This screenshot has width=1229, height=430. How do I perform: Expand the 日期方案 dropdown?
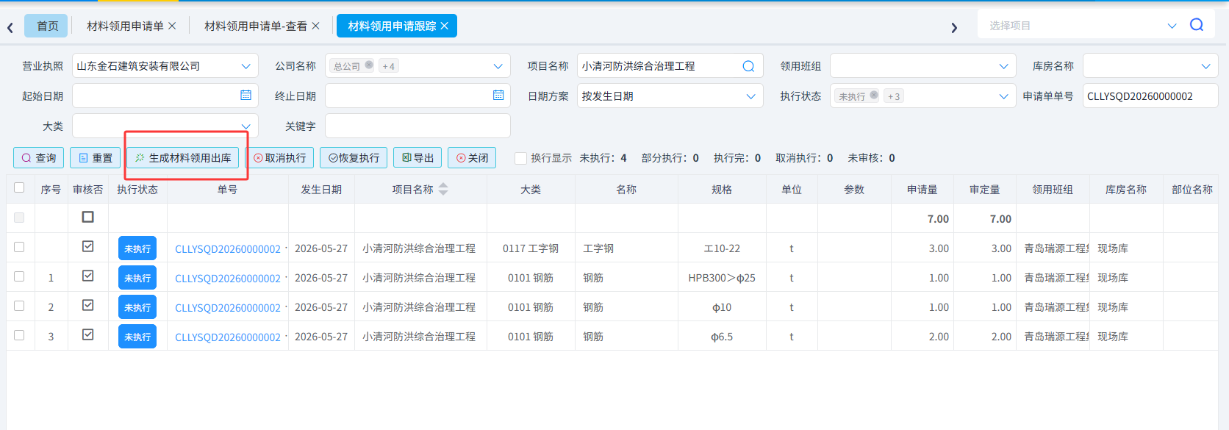click(750, 96)
